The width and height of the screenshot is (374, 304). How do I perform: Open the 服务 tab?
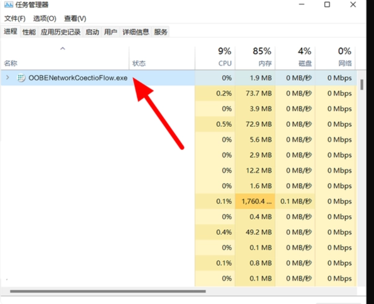[161, 32]
